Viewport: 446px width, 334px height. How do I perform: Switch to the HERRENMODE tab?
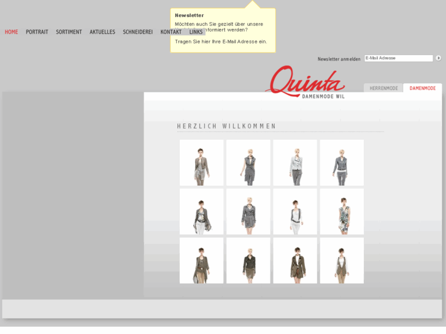[x=383, y=88]
